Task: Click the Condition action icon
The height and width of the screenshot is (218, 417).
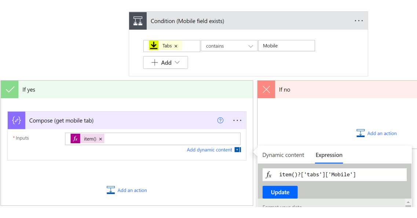Action: point(138,21)
